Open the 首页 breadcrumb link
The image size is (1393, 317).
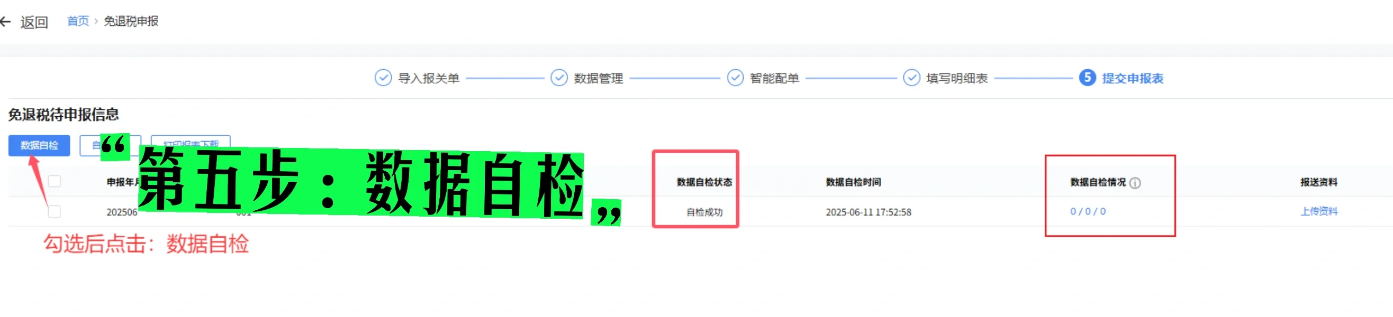coord(78,21)
